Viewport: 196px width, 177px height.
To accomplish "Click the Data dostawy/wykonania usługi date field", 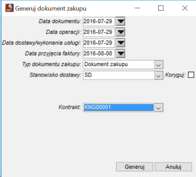I will click(99, 43).
